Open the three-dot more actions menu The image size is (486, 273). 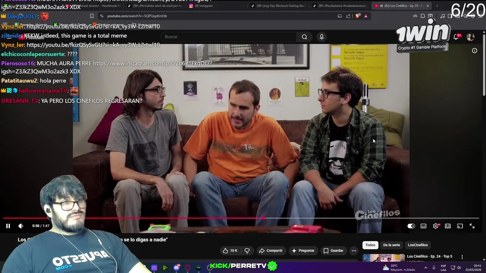[x=354, y=251]
